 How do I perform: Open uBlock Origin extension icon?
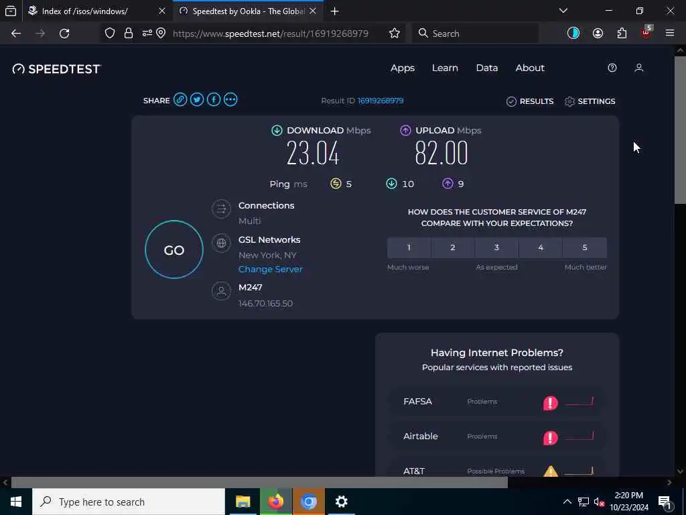[x=646, y=33]
